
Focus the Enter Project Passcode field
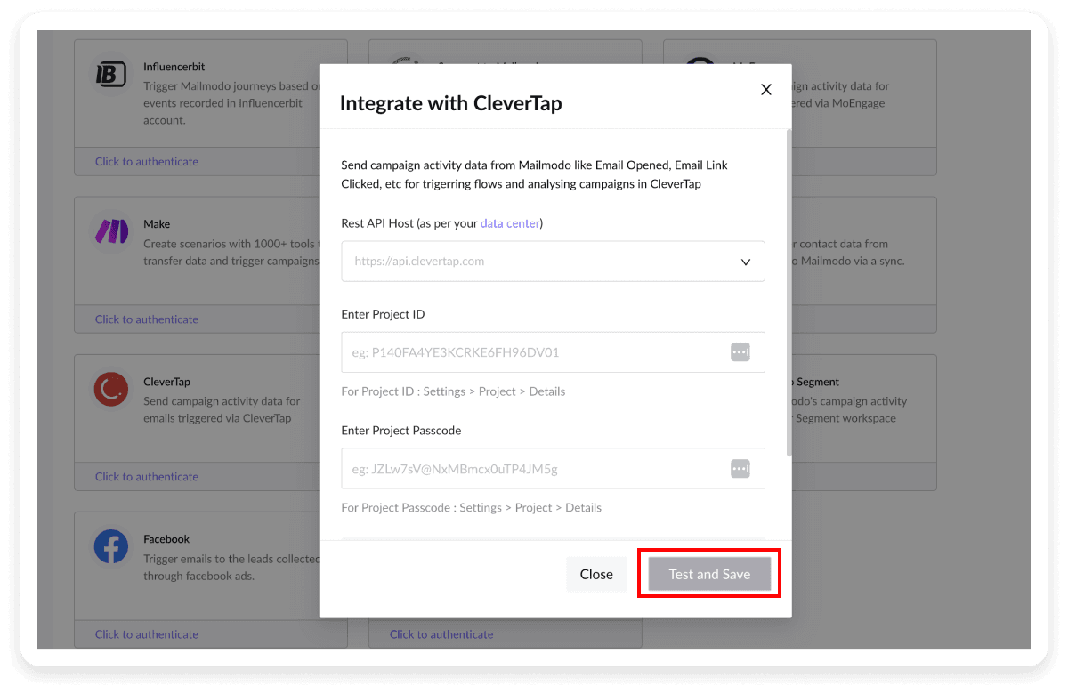tap(553, 468)
